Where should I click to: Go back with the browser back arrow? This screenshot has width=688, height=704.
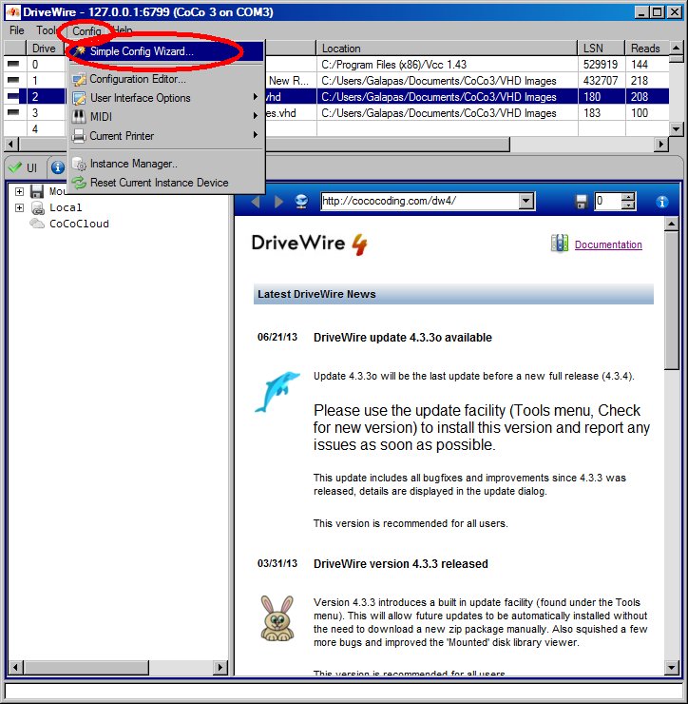pos(255,202)
